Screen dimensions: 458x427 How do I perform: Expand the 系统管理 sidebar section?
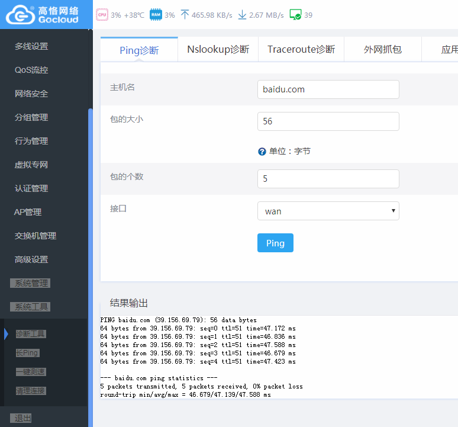[x=30, y=283]
